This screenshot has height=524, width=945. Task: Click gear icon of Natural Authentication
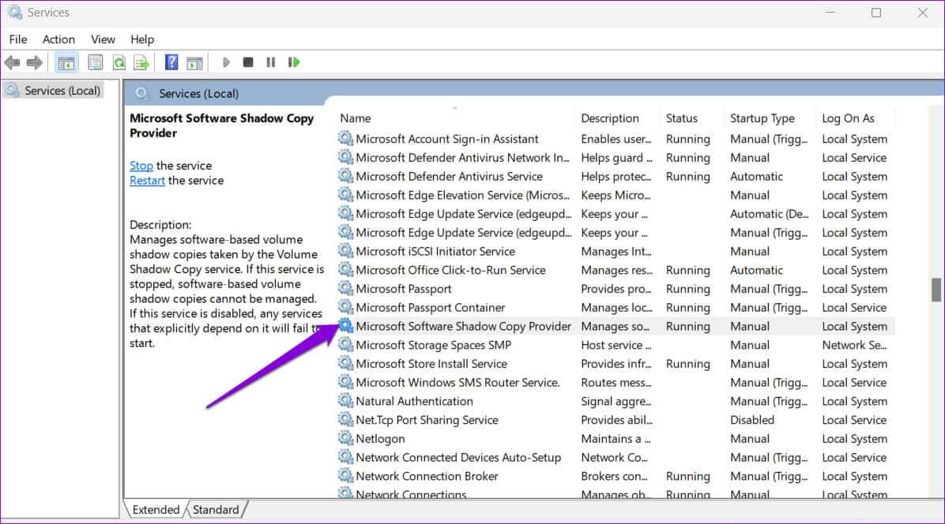tap(345, 401)
